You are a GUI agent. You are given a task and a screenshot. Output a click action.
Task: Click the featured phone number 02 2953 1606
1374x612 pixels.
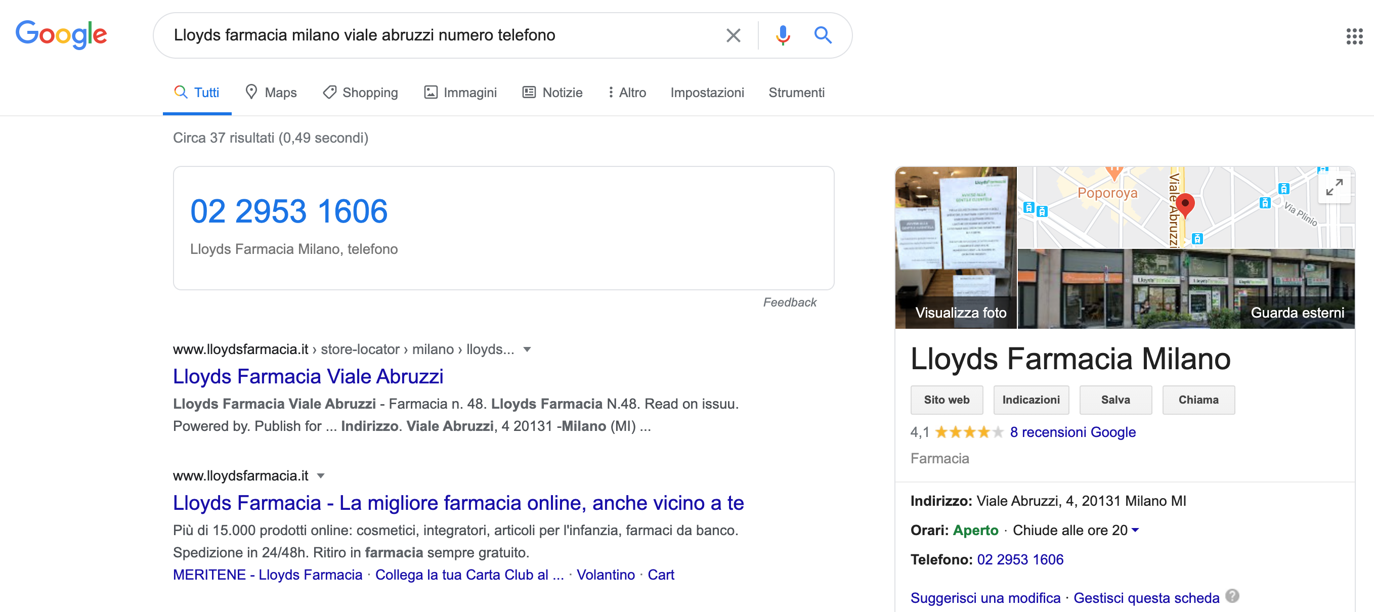[288, 211]
